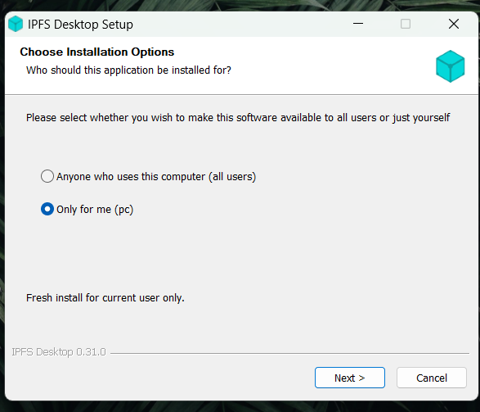Click "Fresh install for current user only." text
The width and height of the screenshot is (480, 412).
(x=105, y=297)
